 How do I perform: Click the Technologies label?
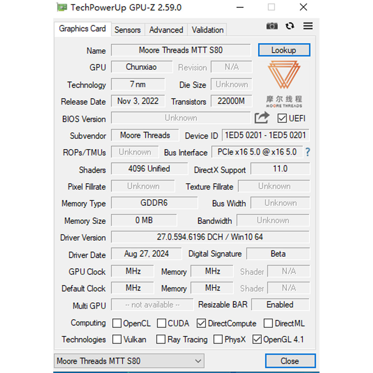(x=83, y=339)
